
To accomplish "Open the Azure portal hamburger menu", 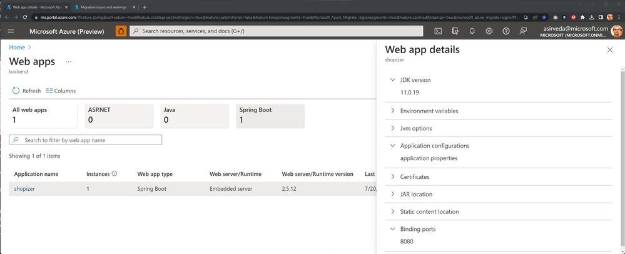I will pyautogui.click(x=11, y=31).
